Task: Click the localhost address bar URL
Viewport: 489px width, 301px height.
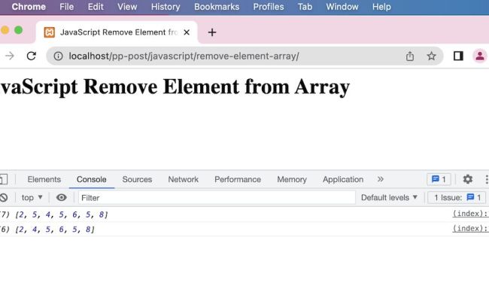Action: click(184, 56)
